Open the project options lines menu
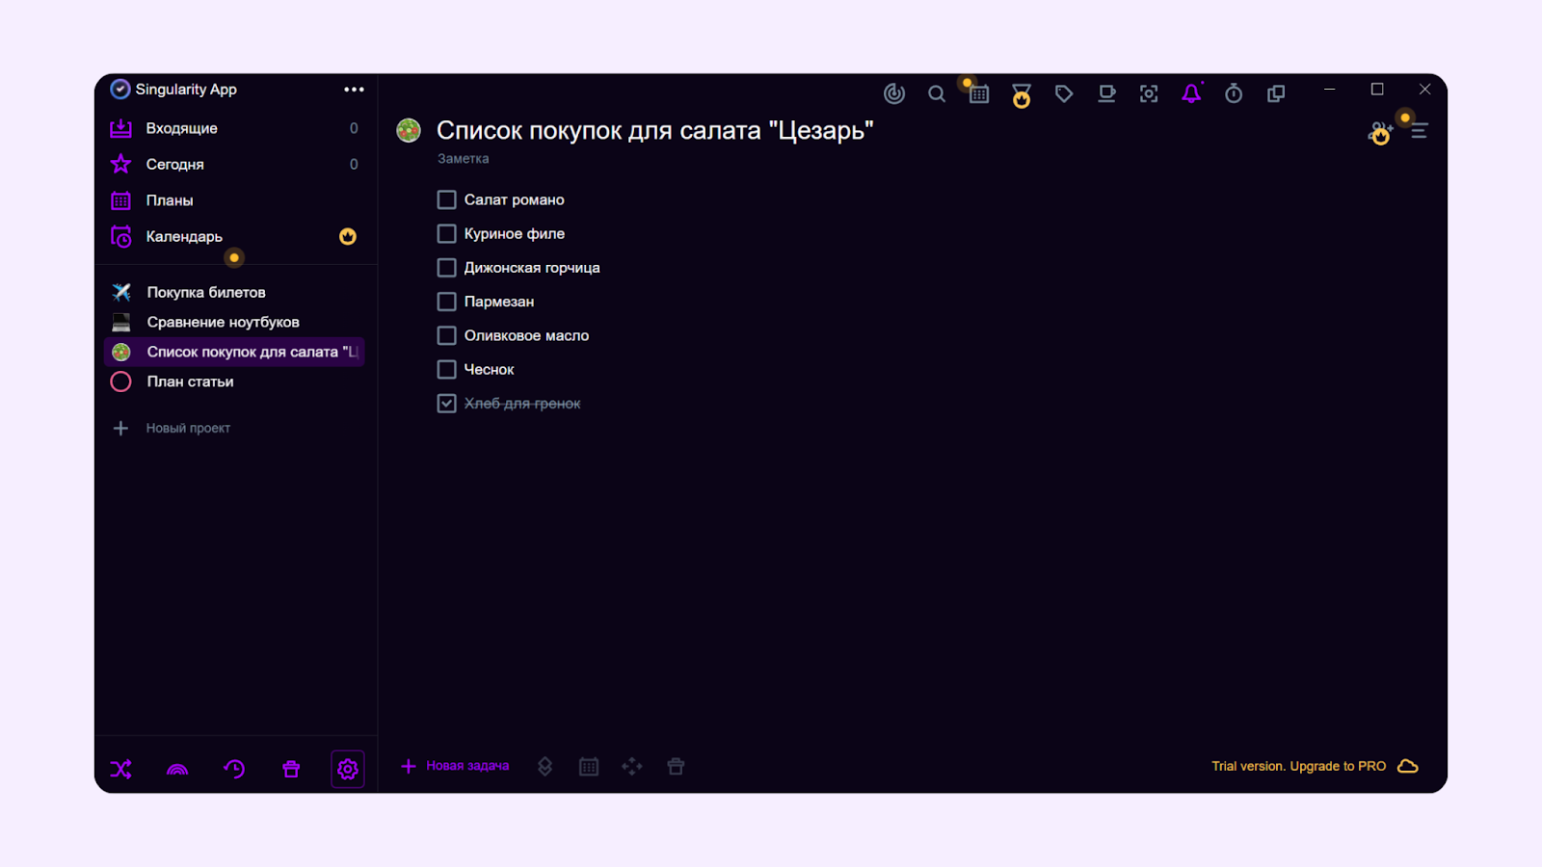Viewport: 1542px width, 867px height. click(x=1420, y=131)
